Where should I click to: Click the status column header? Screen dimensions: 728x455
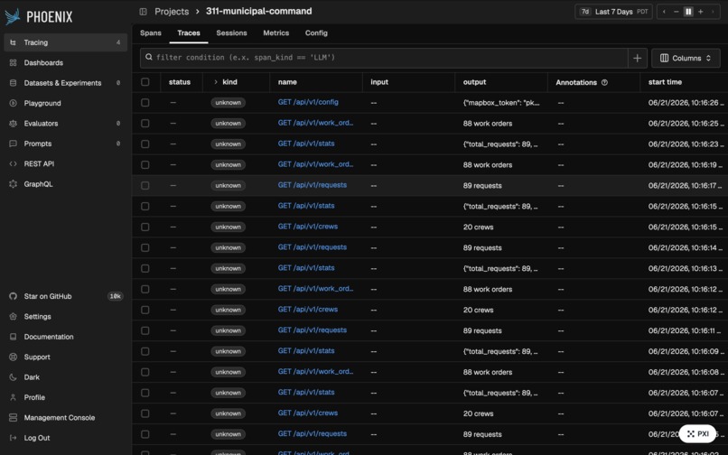179,82
